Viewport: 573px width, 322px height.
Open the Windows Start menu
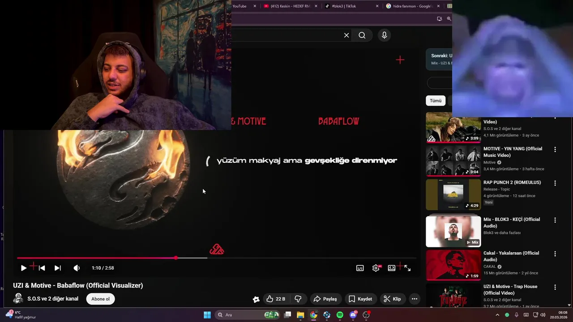(x=207, y=315)
